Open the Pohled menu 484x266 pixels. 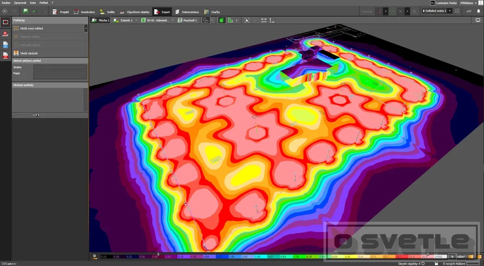44,2
